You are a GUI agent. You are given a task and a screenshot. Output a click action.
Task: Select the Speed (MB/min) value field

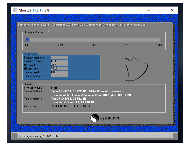(59, 61)
